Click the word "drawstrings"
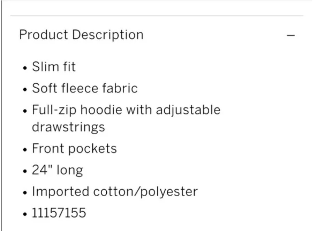Image resolution: width=313 pixels, height=231 pixels. 69,127
